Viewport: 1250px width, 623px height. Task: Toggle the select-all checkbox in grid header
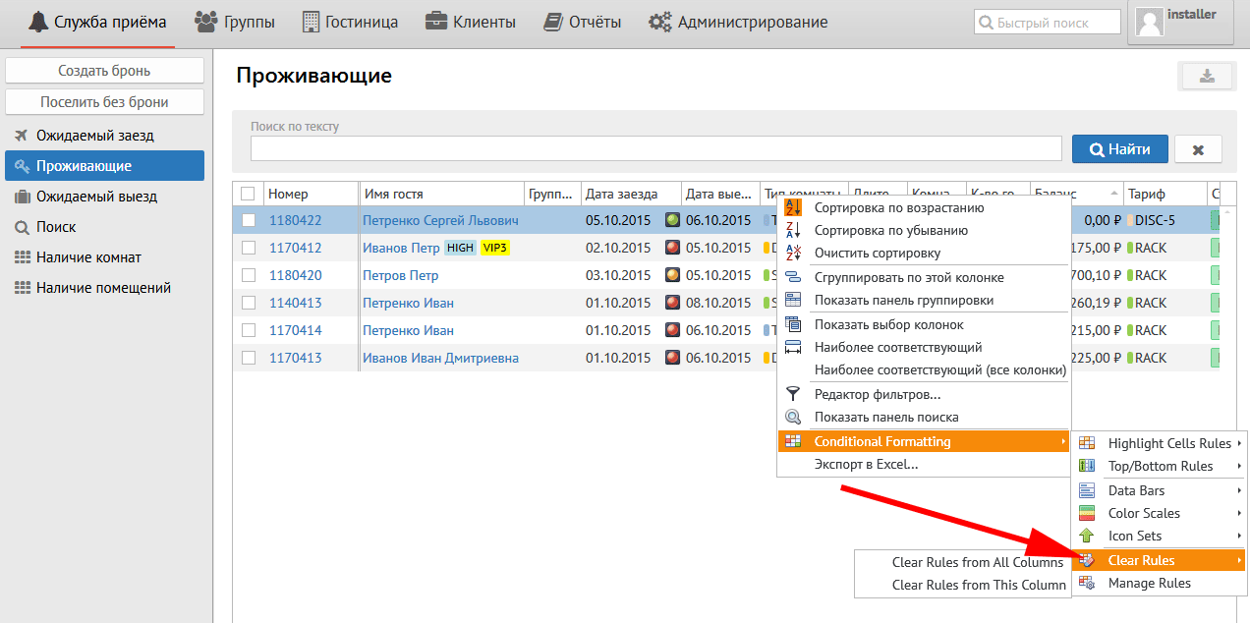pos(248,194)
